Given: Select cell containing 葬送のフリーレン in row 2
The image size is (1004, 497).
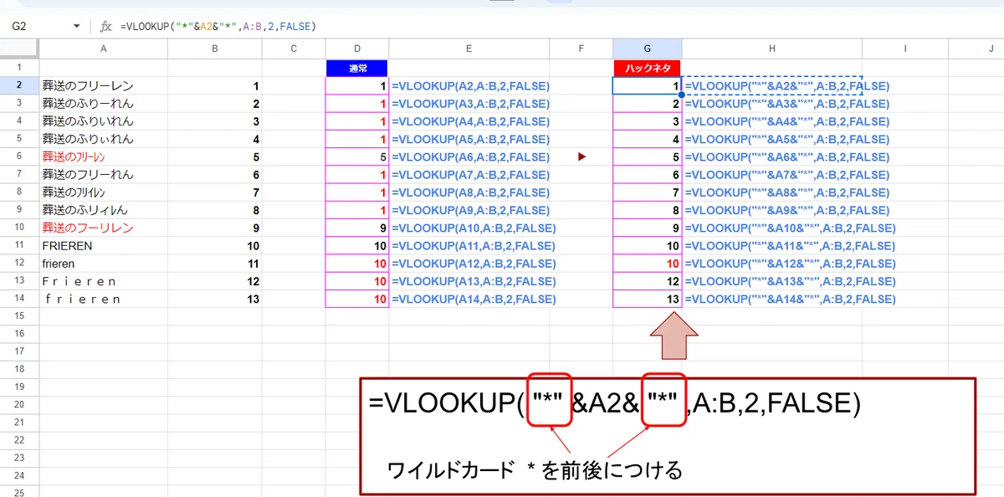Looking at the screenshot, I should (103, 85).
